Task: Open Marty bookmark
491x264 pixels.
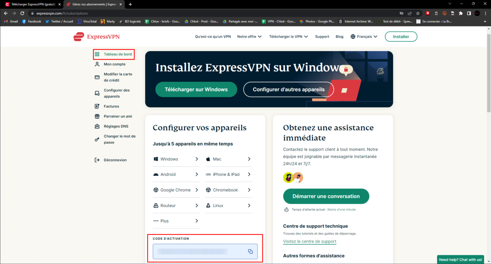Action: pyautogui.click(x=108, y=21)
